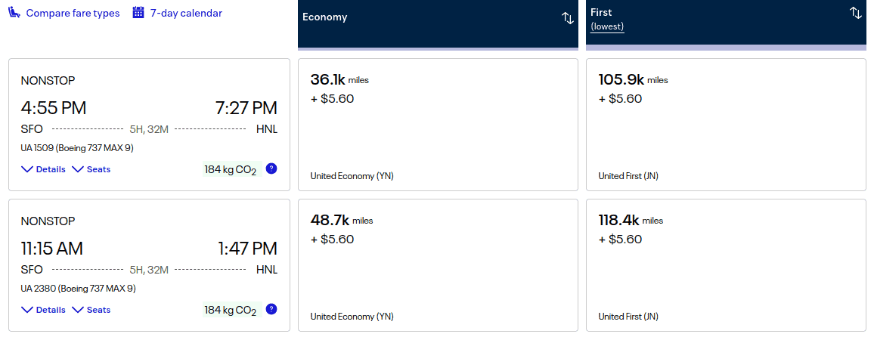
Task: Click the 1:47 PM arrival time
Action: coord(246,249)
